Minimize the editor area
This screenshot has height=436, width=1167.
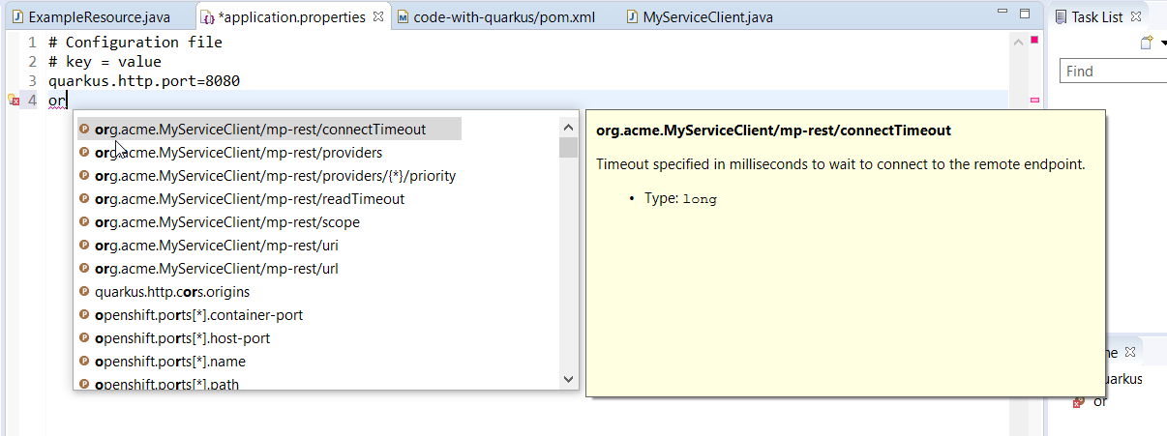(x=1002, y=16)
